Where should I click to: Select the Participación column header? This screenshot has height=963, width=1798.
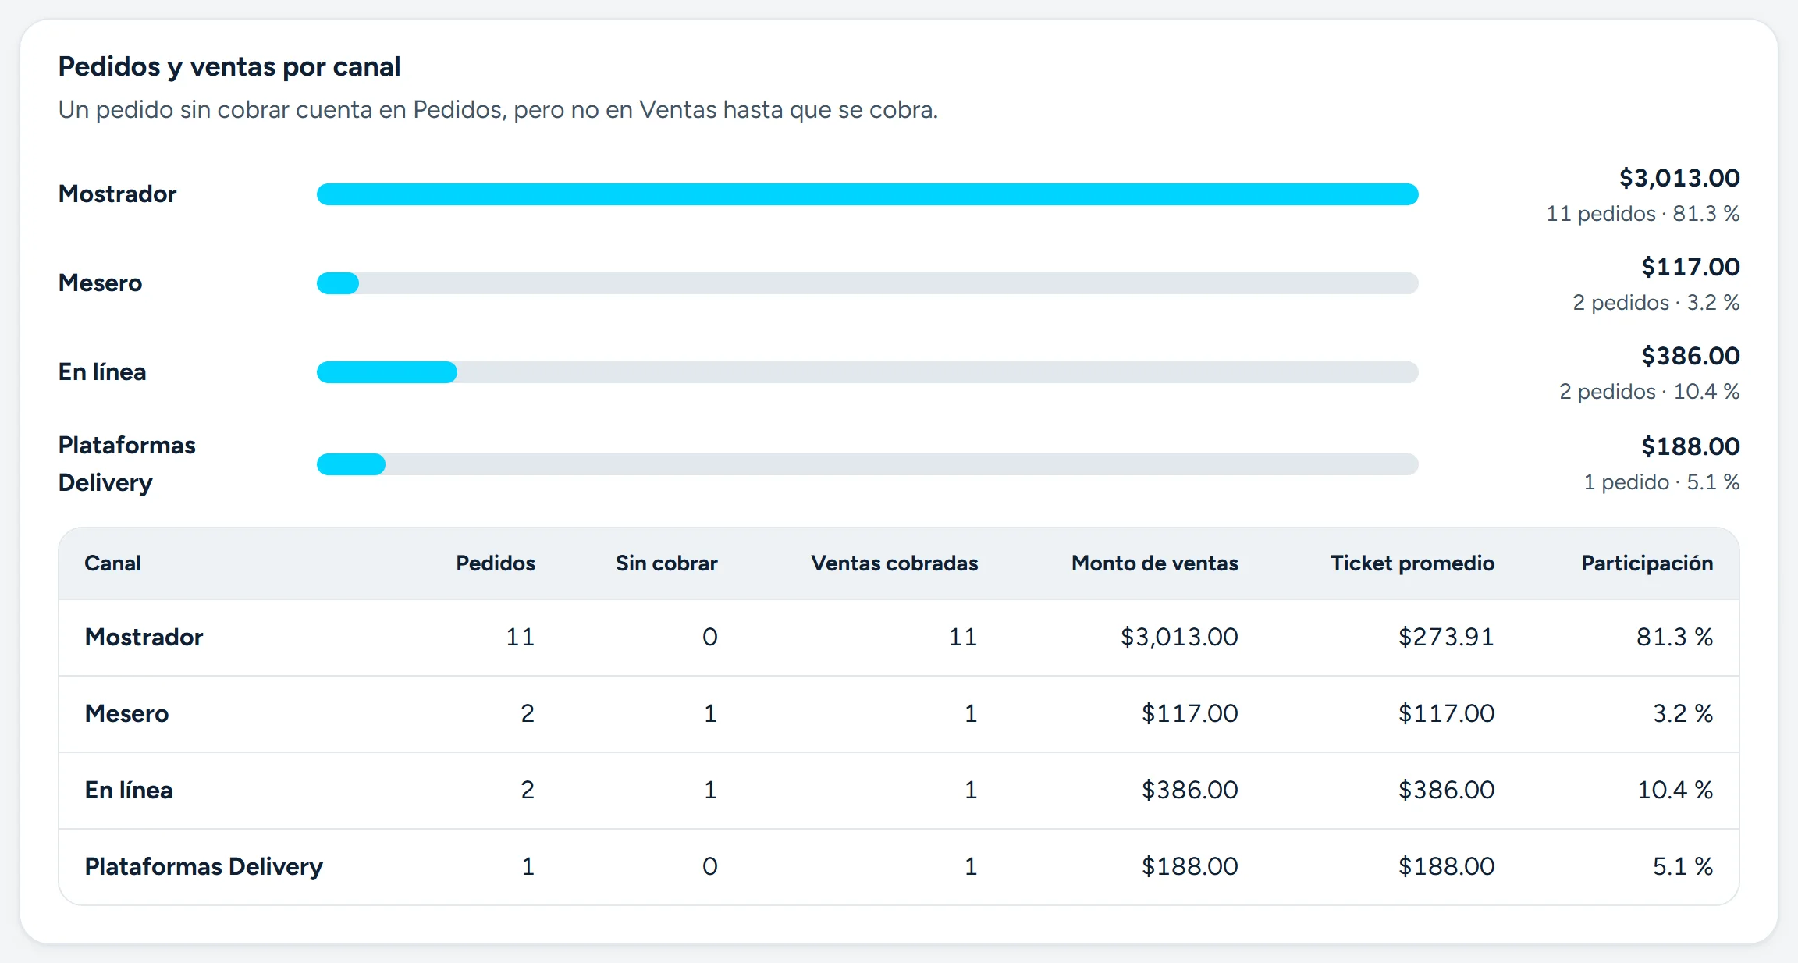pyautogui.click(x=1647, y=563)
